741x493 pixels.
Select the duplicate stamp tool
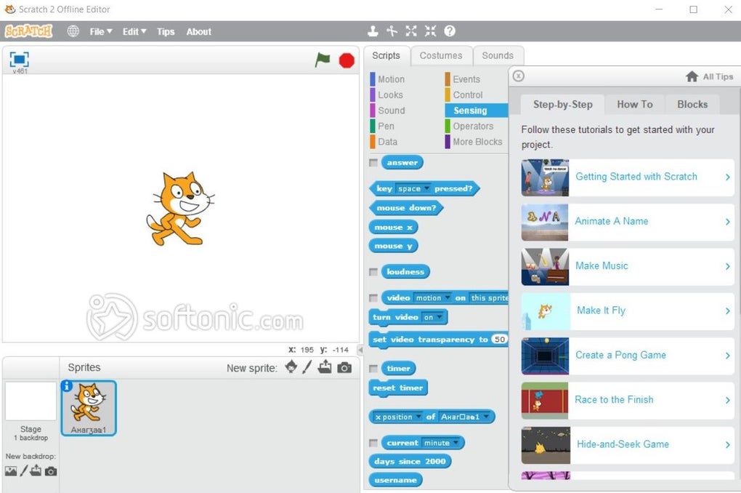(373, 31)
